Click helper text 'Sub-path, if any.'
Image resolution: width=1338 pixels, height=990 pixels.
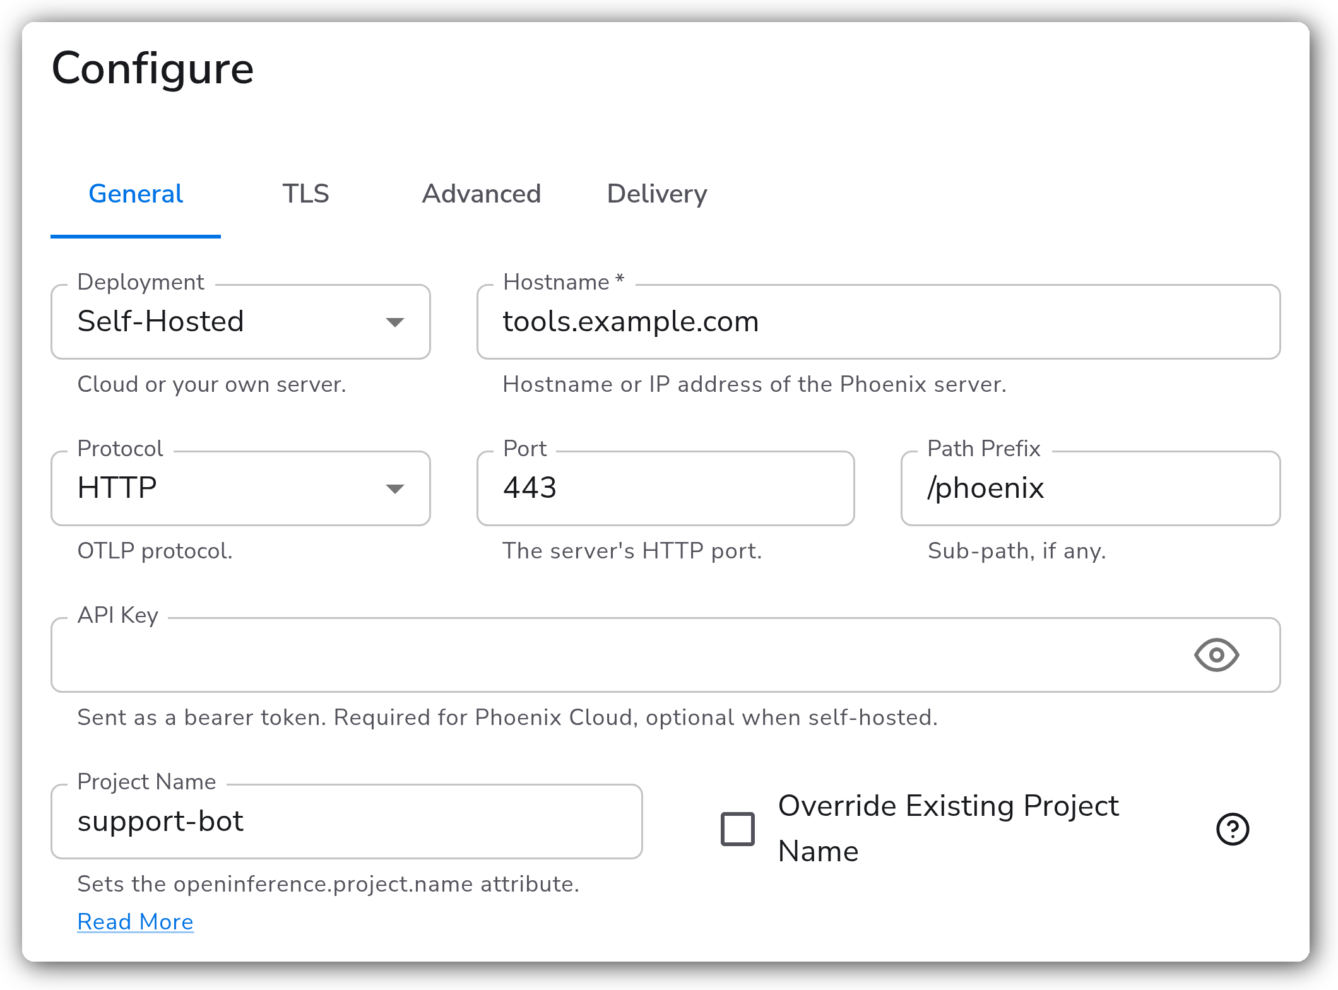point(1016,551)
